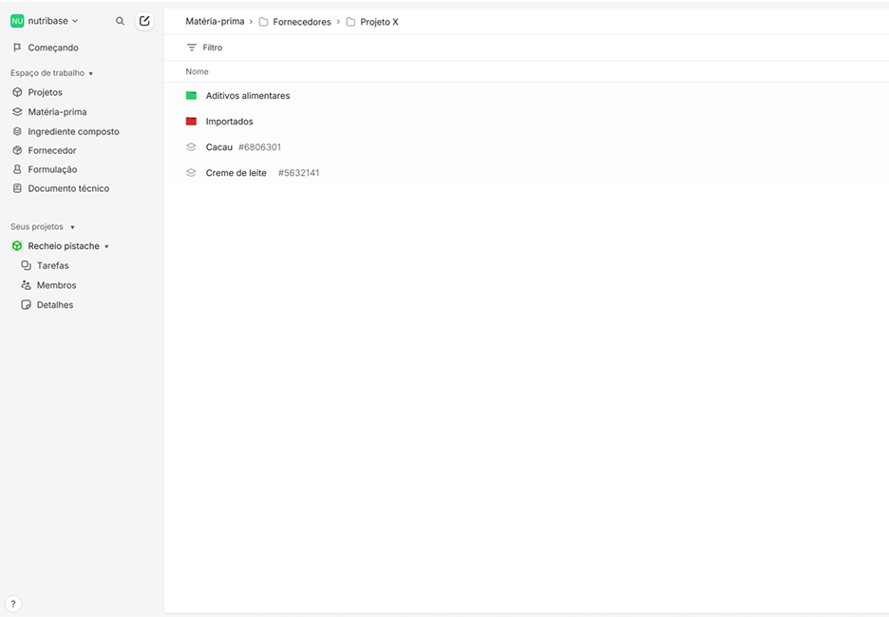Screen dimensions: 889x617
Task: Navigate to Fornecedores breadcrumb
Action: (x=301, y=22)
